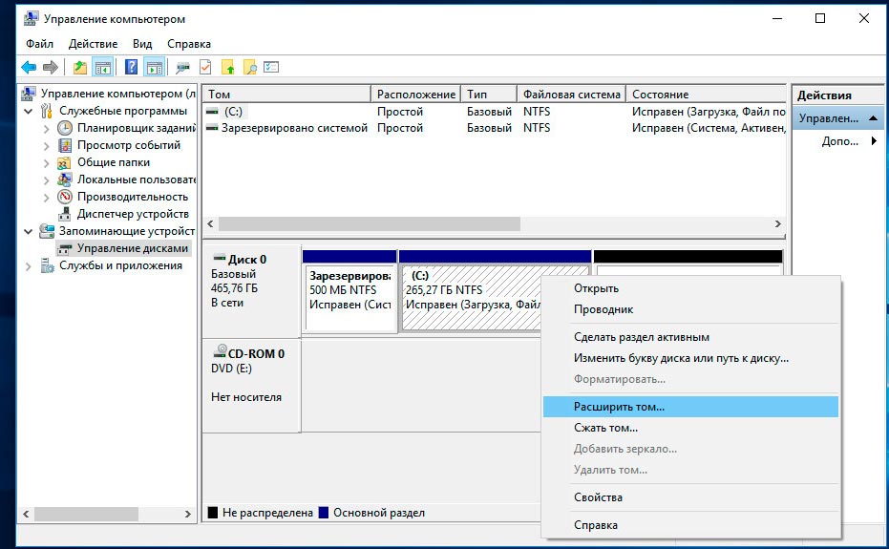The image size is (889, 549).
Task: Click the blue Back arrow in toolbar
Action: point(29,67)
